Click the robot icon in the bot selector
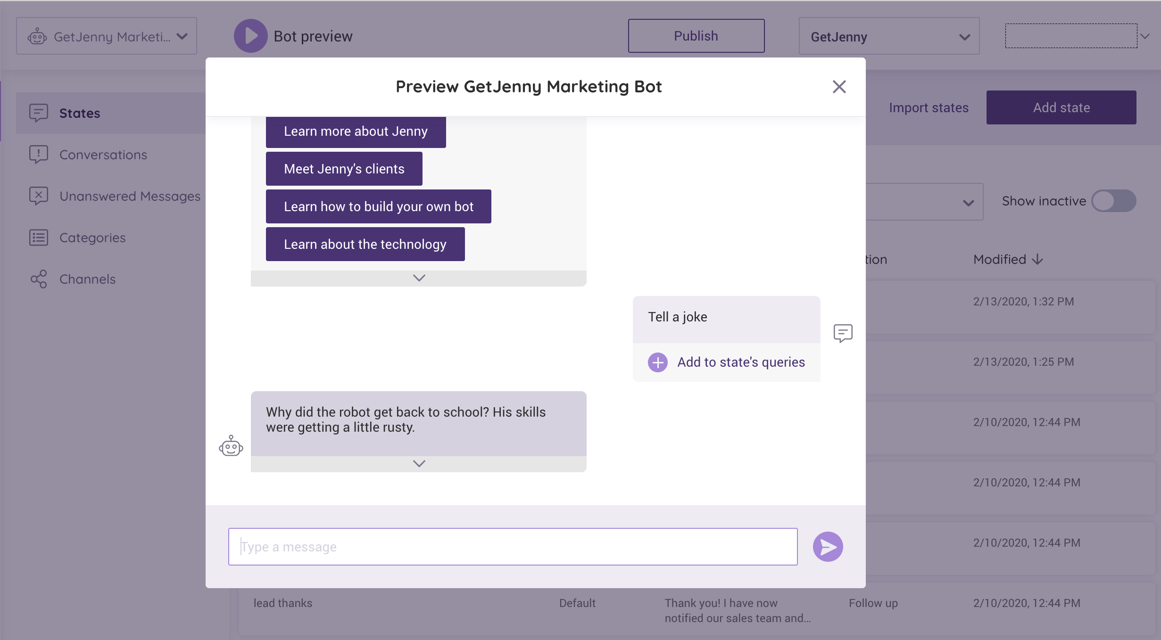Screen dimensions: 1161x640 point(37,36)
